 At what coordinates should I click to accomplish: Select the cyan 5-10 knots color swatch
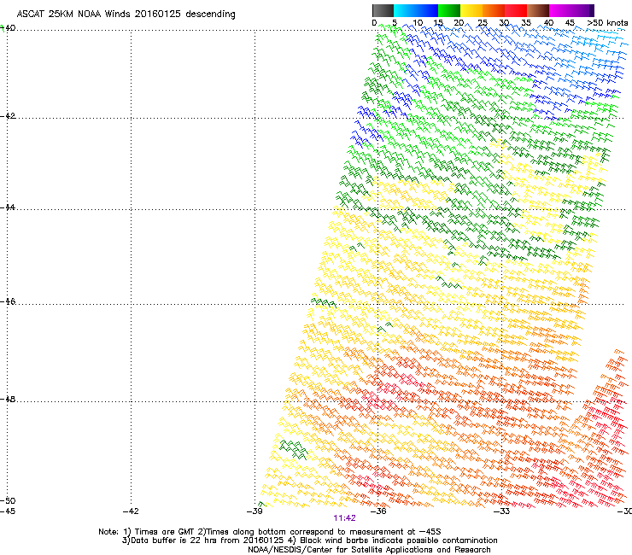pyautogui.click(x=405, y=10)
